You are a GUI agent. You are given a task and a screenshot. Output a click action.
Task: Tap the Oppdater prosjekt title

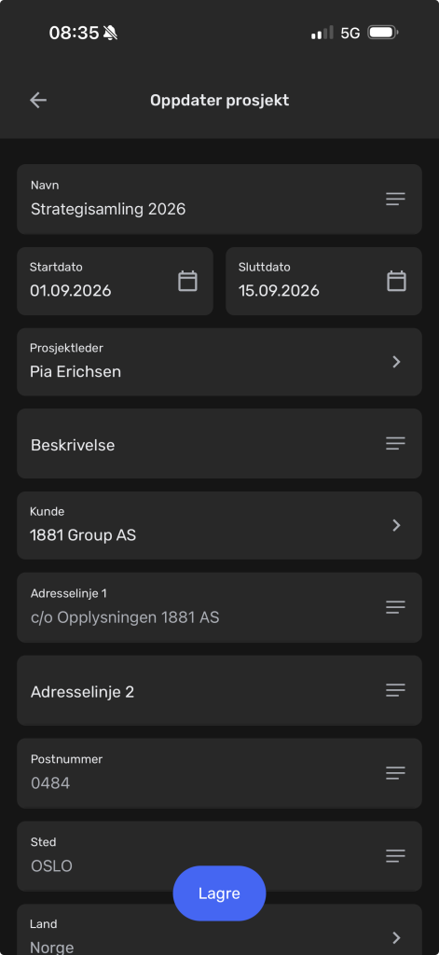[219, 101]
